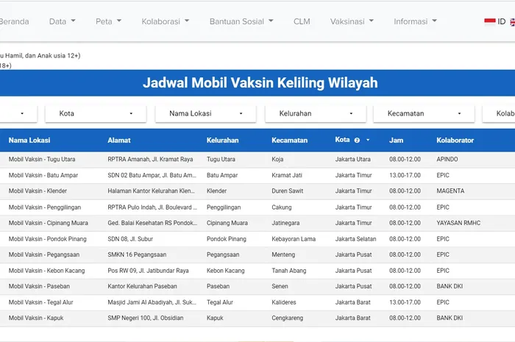
Task: Select row Mobil Vaksin - Cipinang Muara
Action: click(257, 223)
